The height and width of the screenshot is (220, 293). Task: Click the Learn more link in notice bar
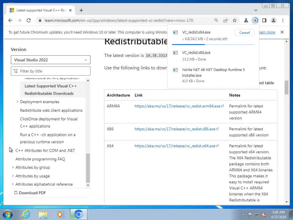click(267, 32)
